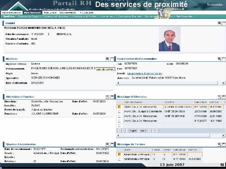Click Date début header in Affectation table

coord(201,102)
